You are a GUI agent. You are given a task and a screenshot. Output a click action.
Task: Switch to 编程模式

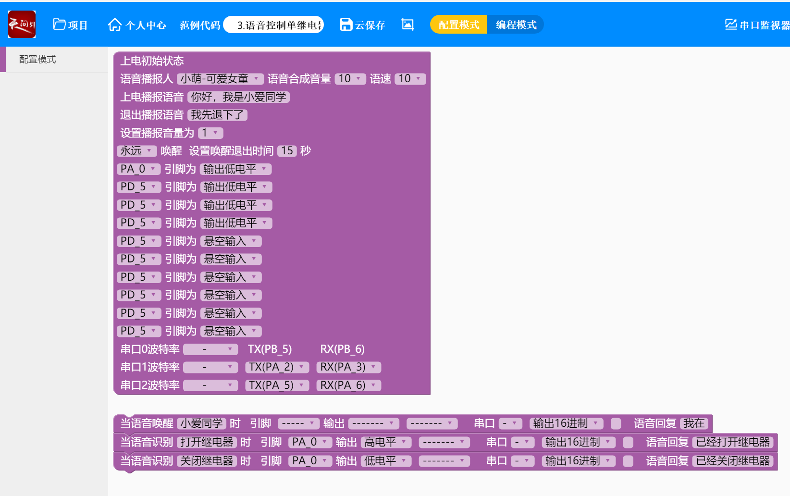coord(516,25)
